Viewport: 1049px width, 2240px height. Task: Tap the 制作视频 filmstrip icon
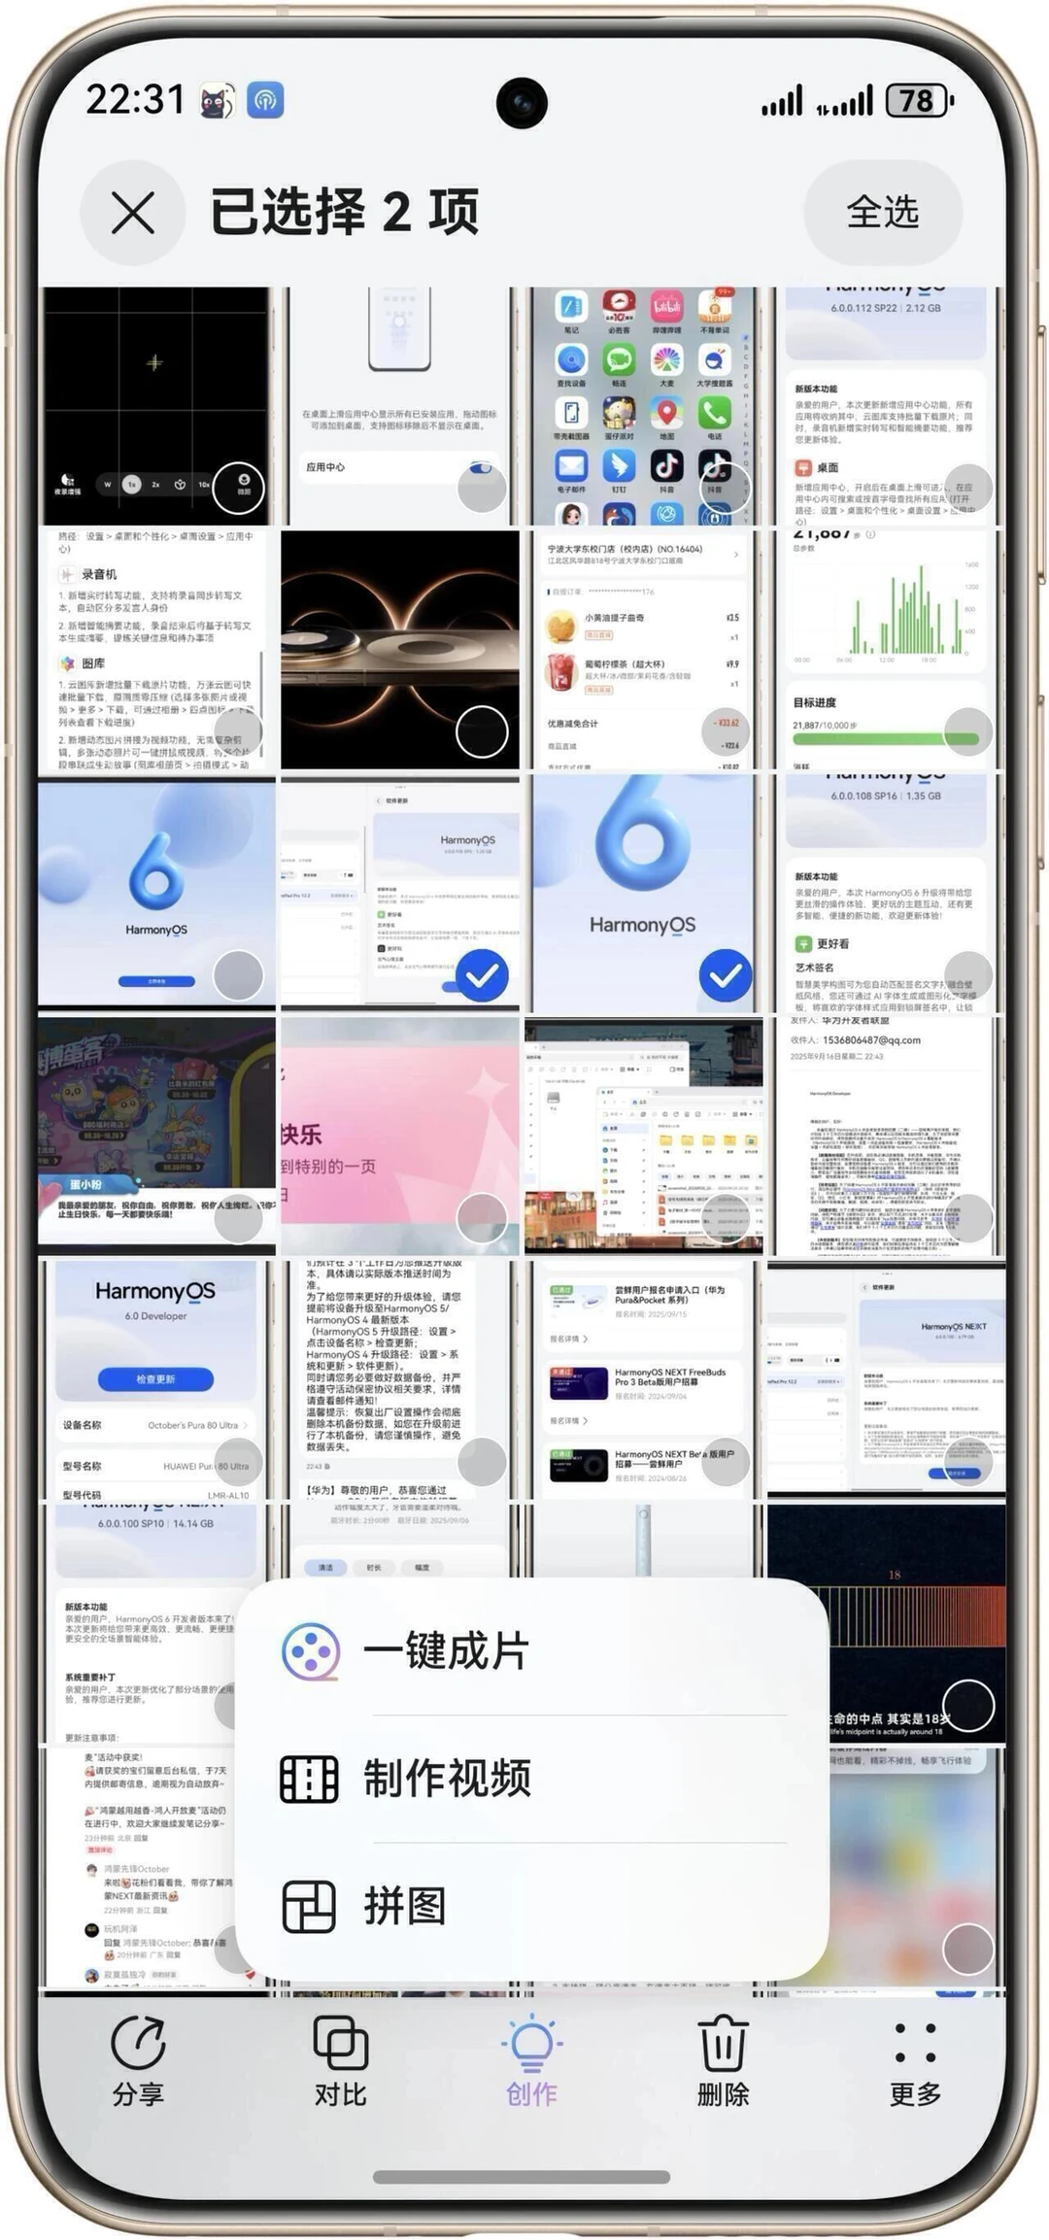tap(309, 1779)
